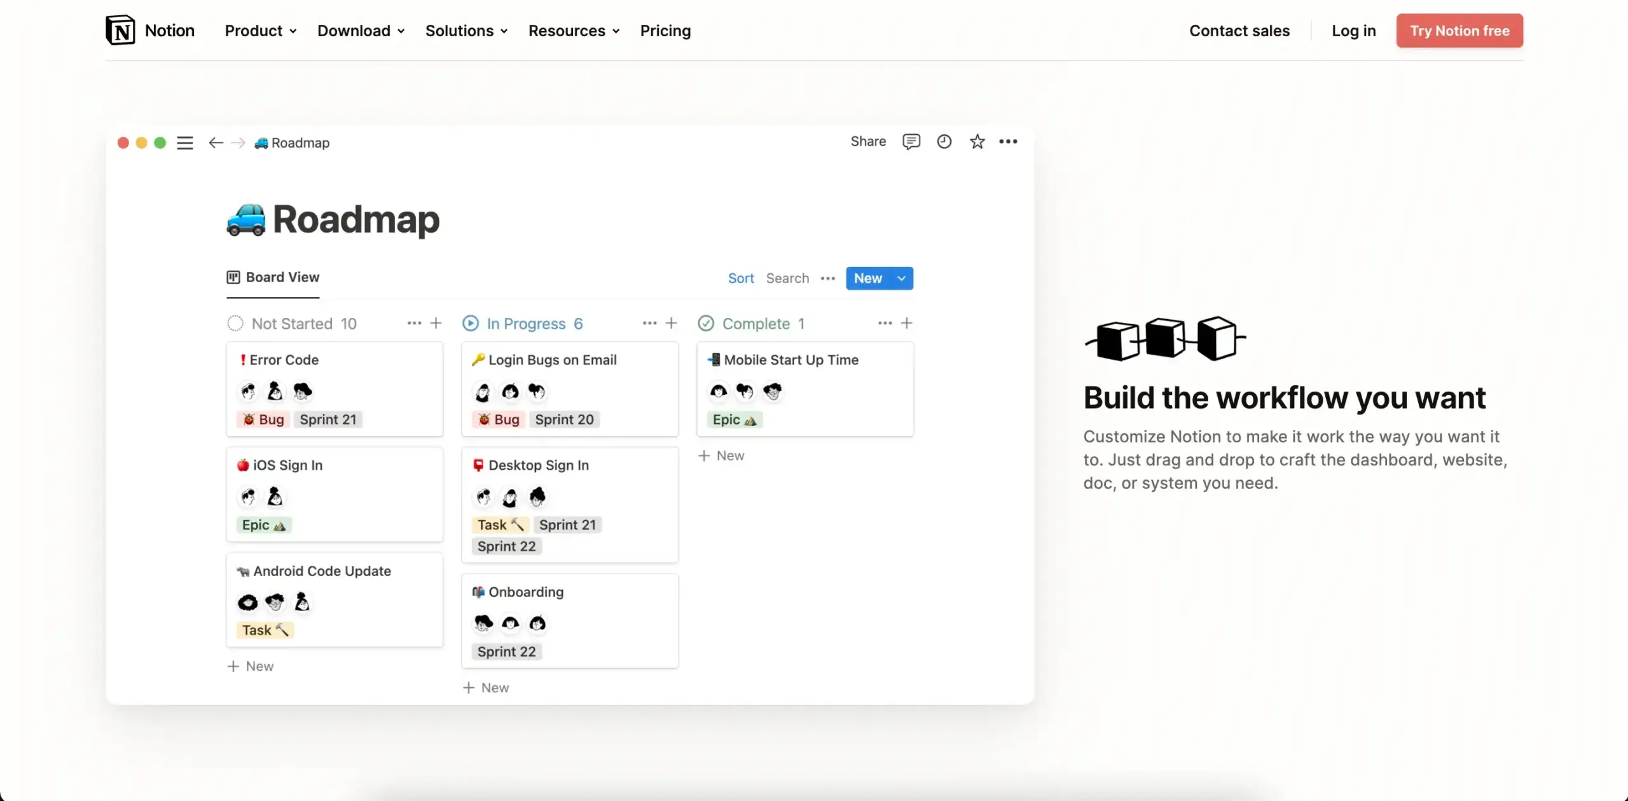
Task: Open the sidebar with the hamburger icon
Action: click(184, 142)
